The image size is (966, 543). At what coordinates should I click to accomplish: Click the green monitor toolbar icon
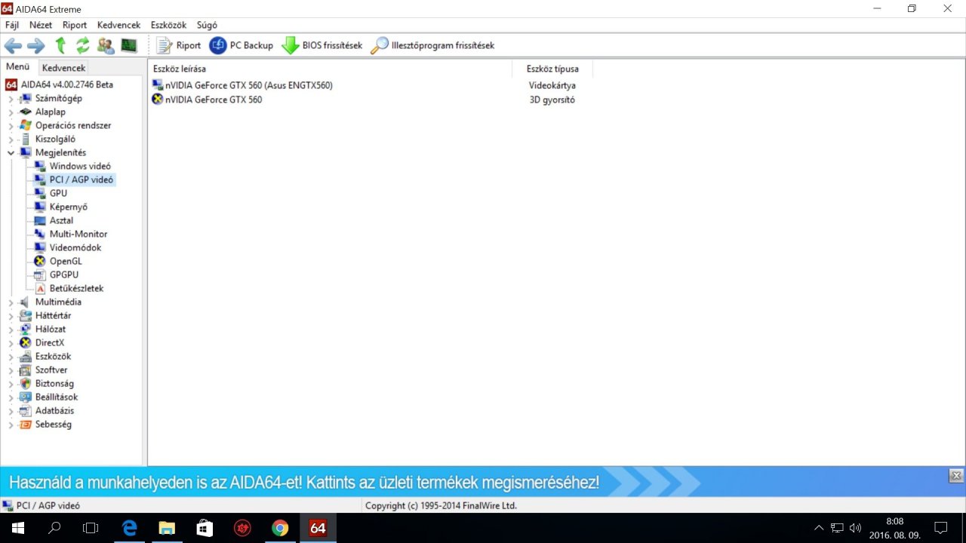pyautogui.click(x=129, y=45)
